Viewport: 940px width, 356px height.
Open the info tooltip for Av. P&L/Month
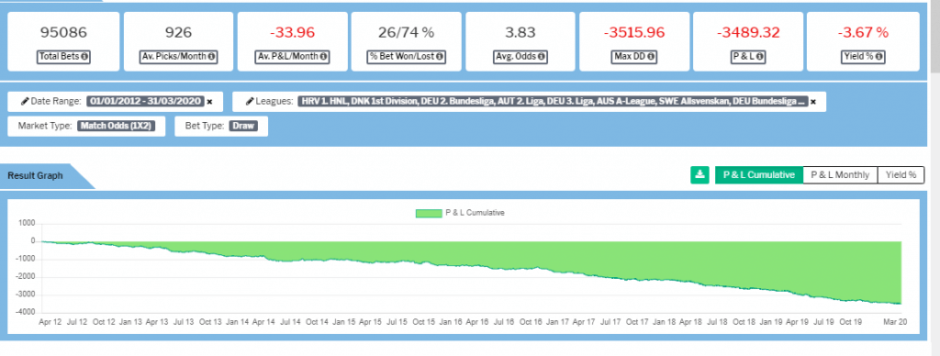click(x=323, y=57)
